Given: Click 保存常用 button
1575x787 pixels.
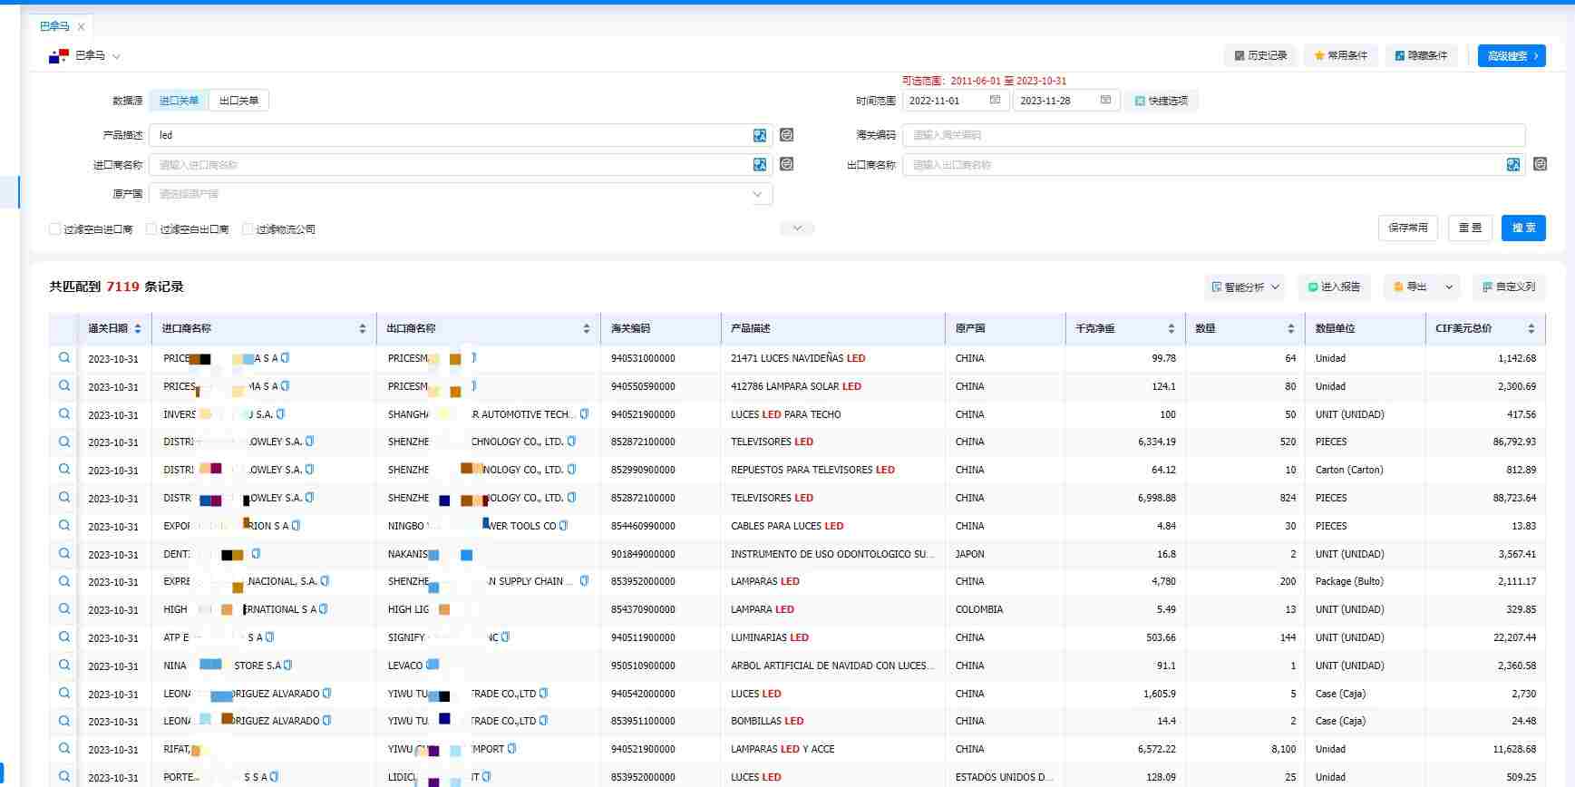Looking at the screenshot, I should [x=1408, y=228].
